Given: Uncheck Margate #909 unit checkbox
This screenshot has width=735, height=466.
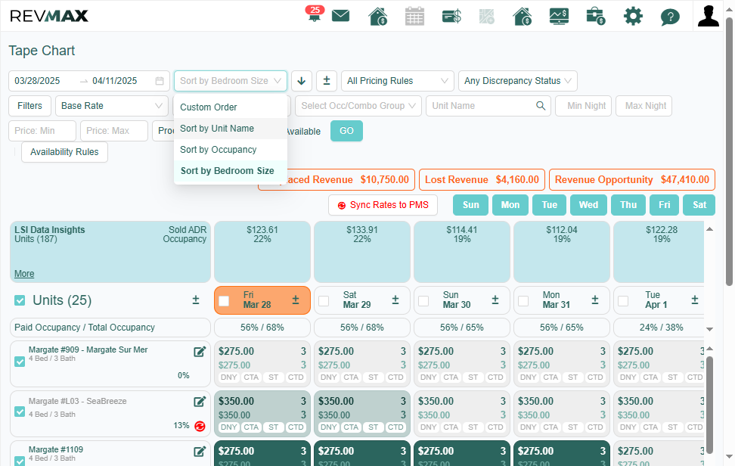Looking at the screenshot, I should click(20, 362).
